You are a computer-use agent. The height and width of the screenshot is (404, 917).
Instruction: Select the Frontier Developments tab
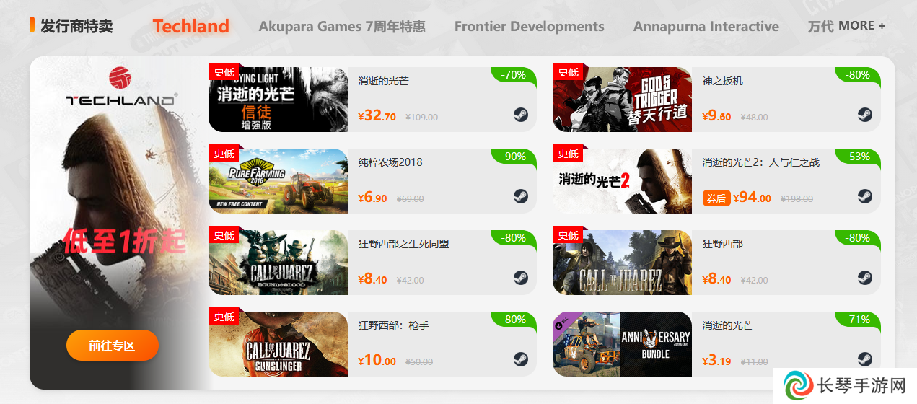coord(530,27)
